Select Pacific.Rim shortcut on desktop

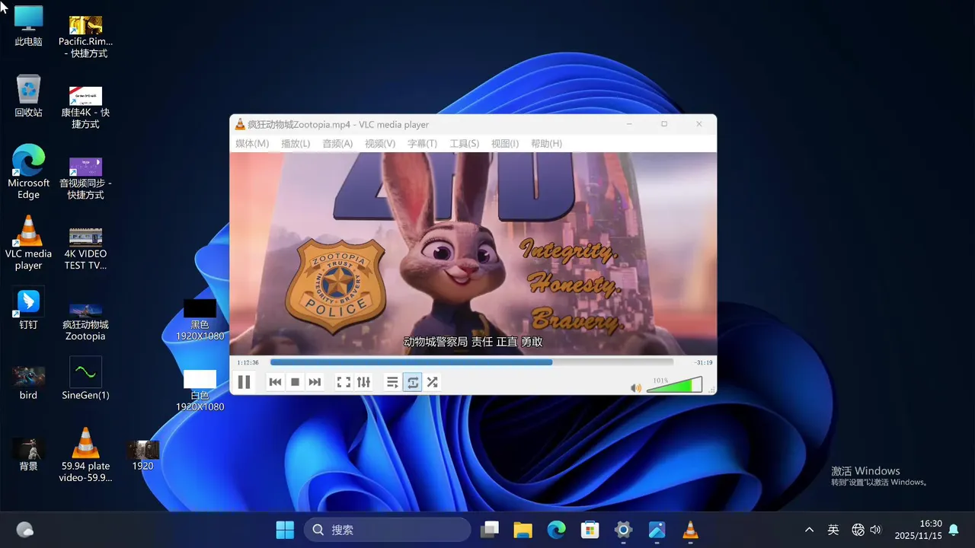85,37
